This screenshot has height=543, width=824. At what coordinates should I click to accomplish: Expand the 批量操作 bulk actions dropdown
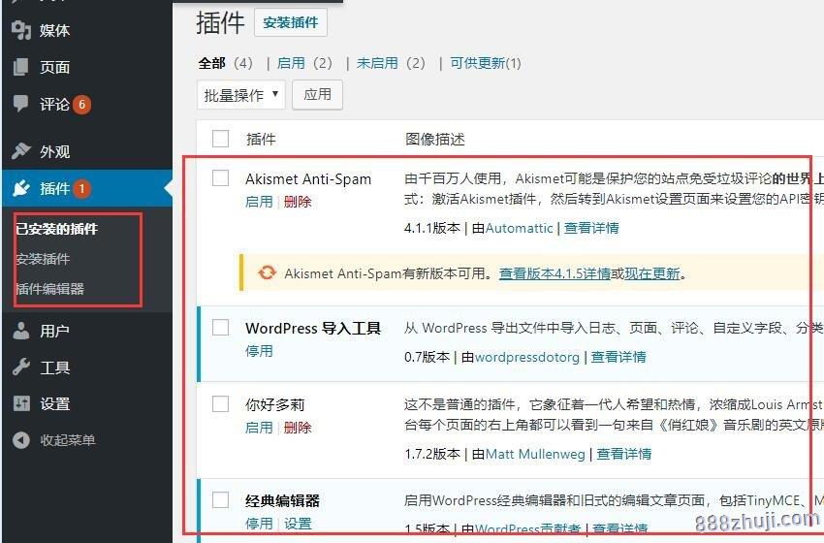click(x=241, y=95)
